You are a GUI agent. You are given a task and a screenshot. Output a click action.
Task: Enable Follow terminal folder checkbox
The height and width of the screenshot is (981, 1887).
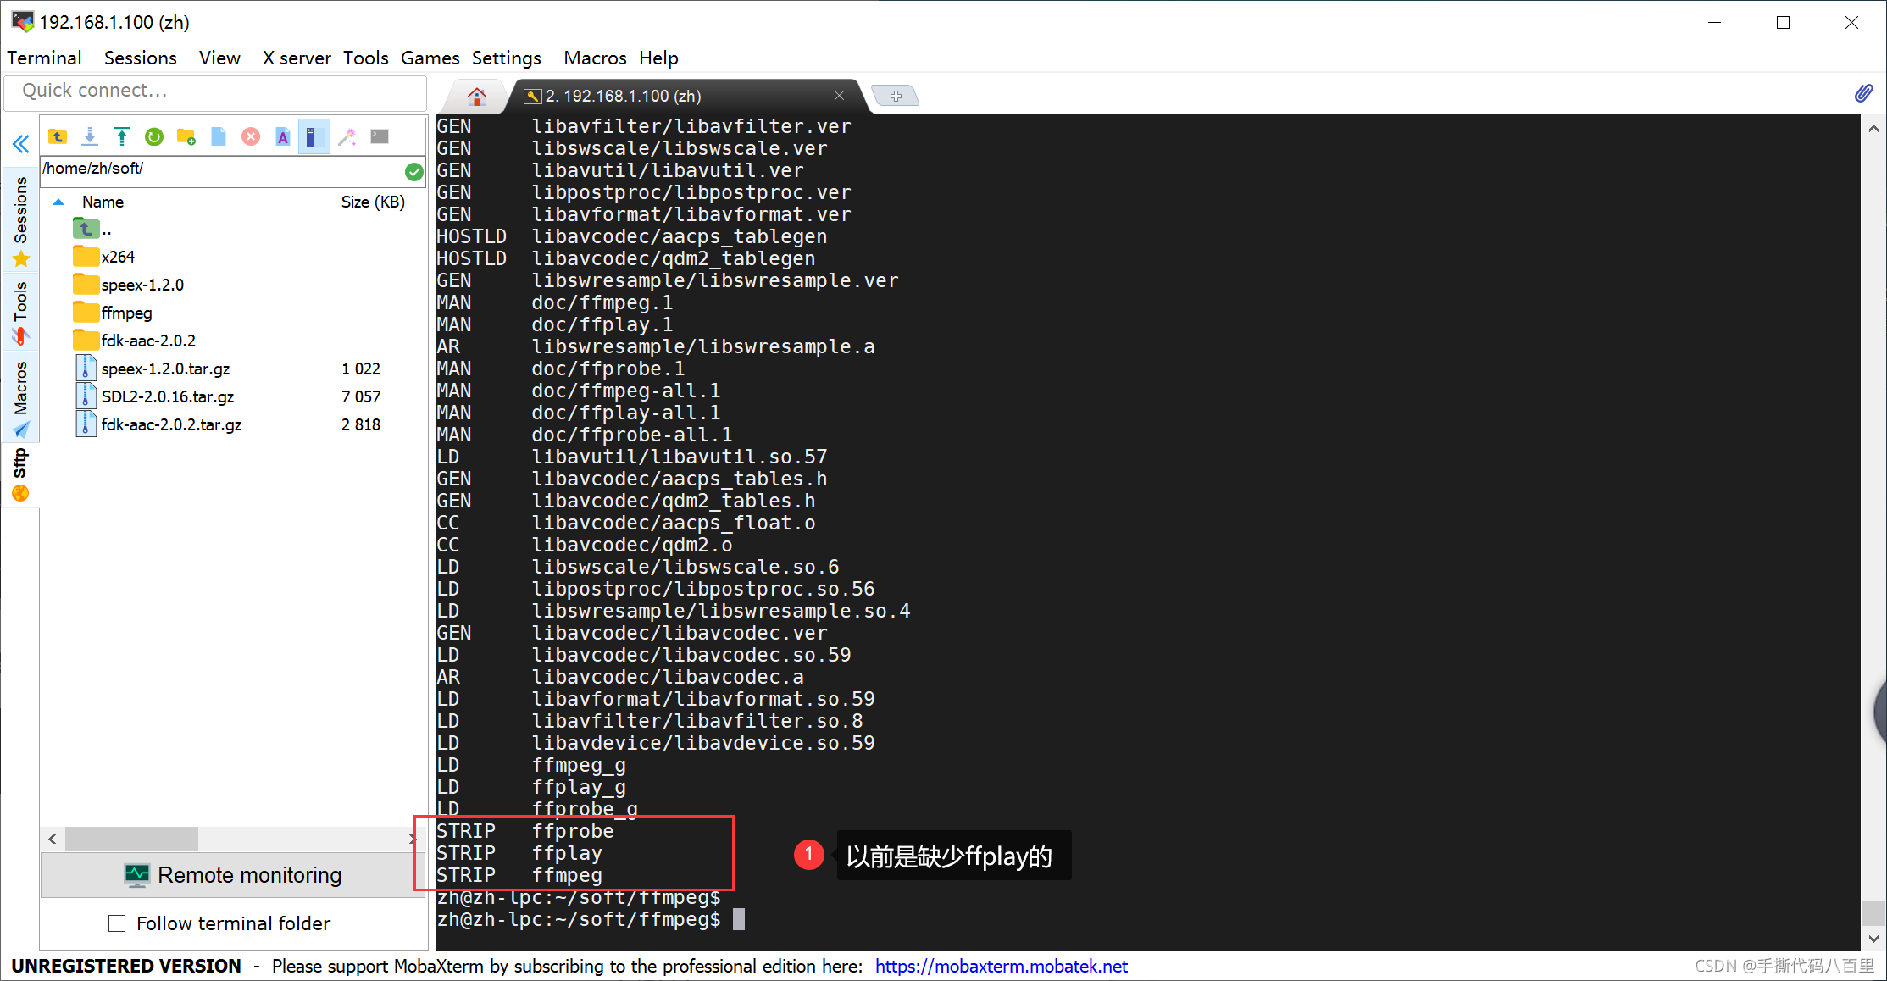pyautogui.click(x=117, y=923)
